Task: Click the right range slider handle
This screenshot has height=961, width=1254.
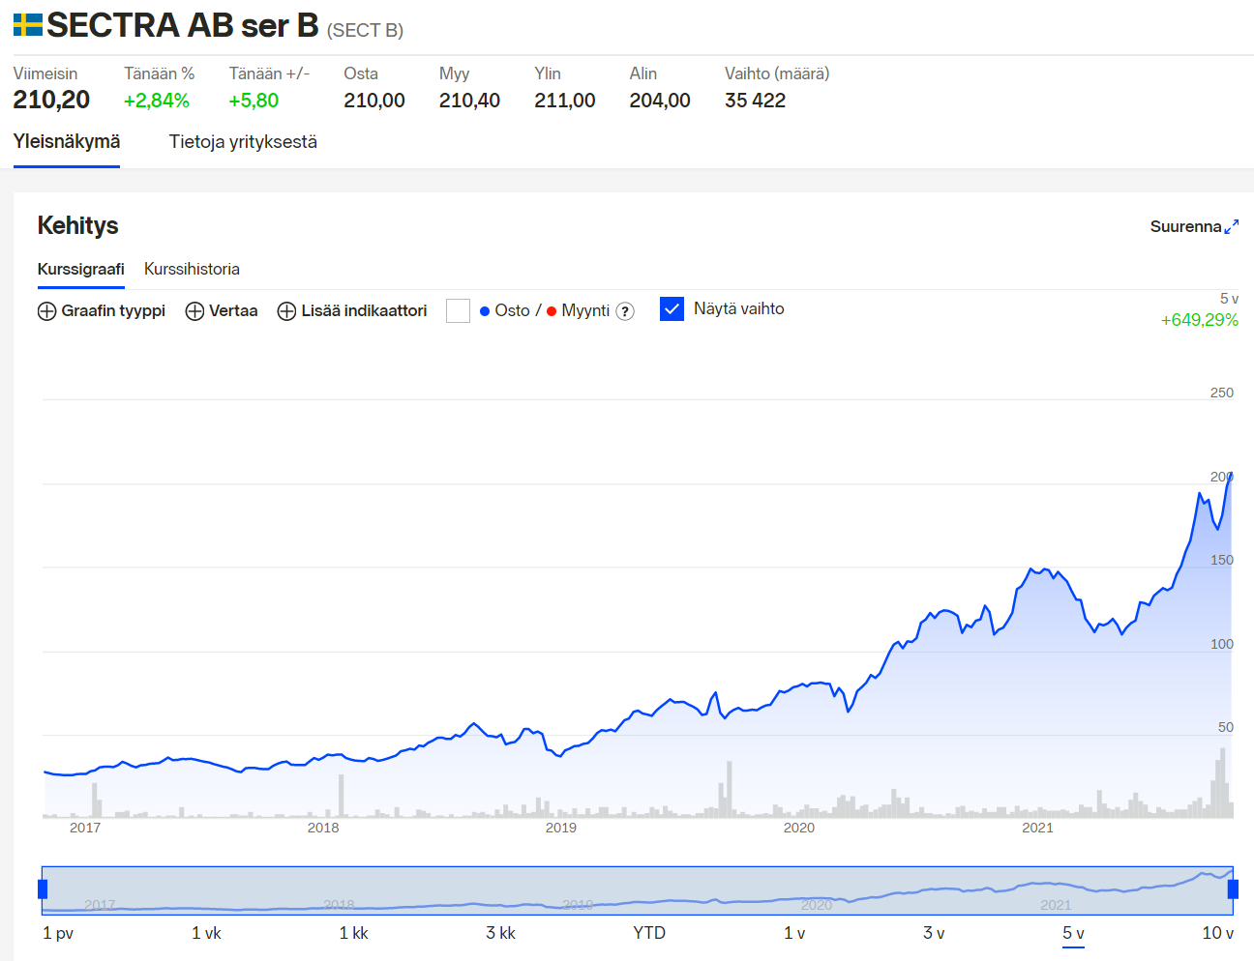Action: [x=1233, y=888]
